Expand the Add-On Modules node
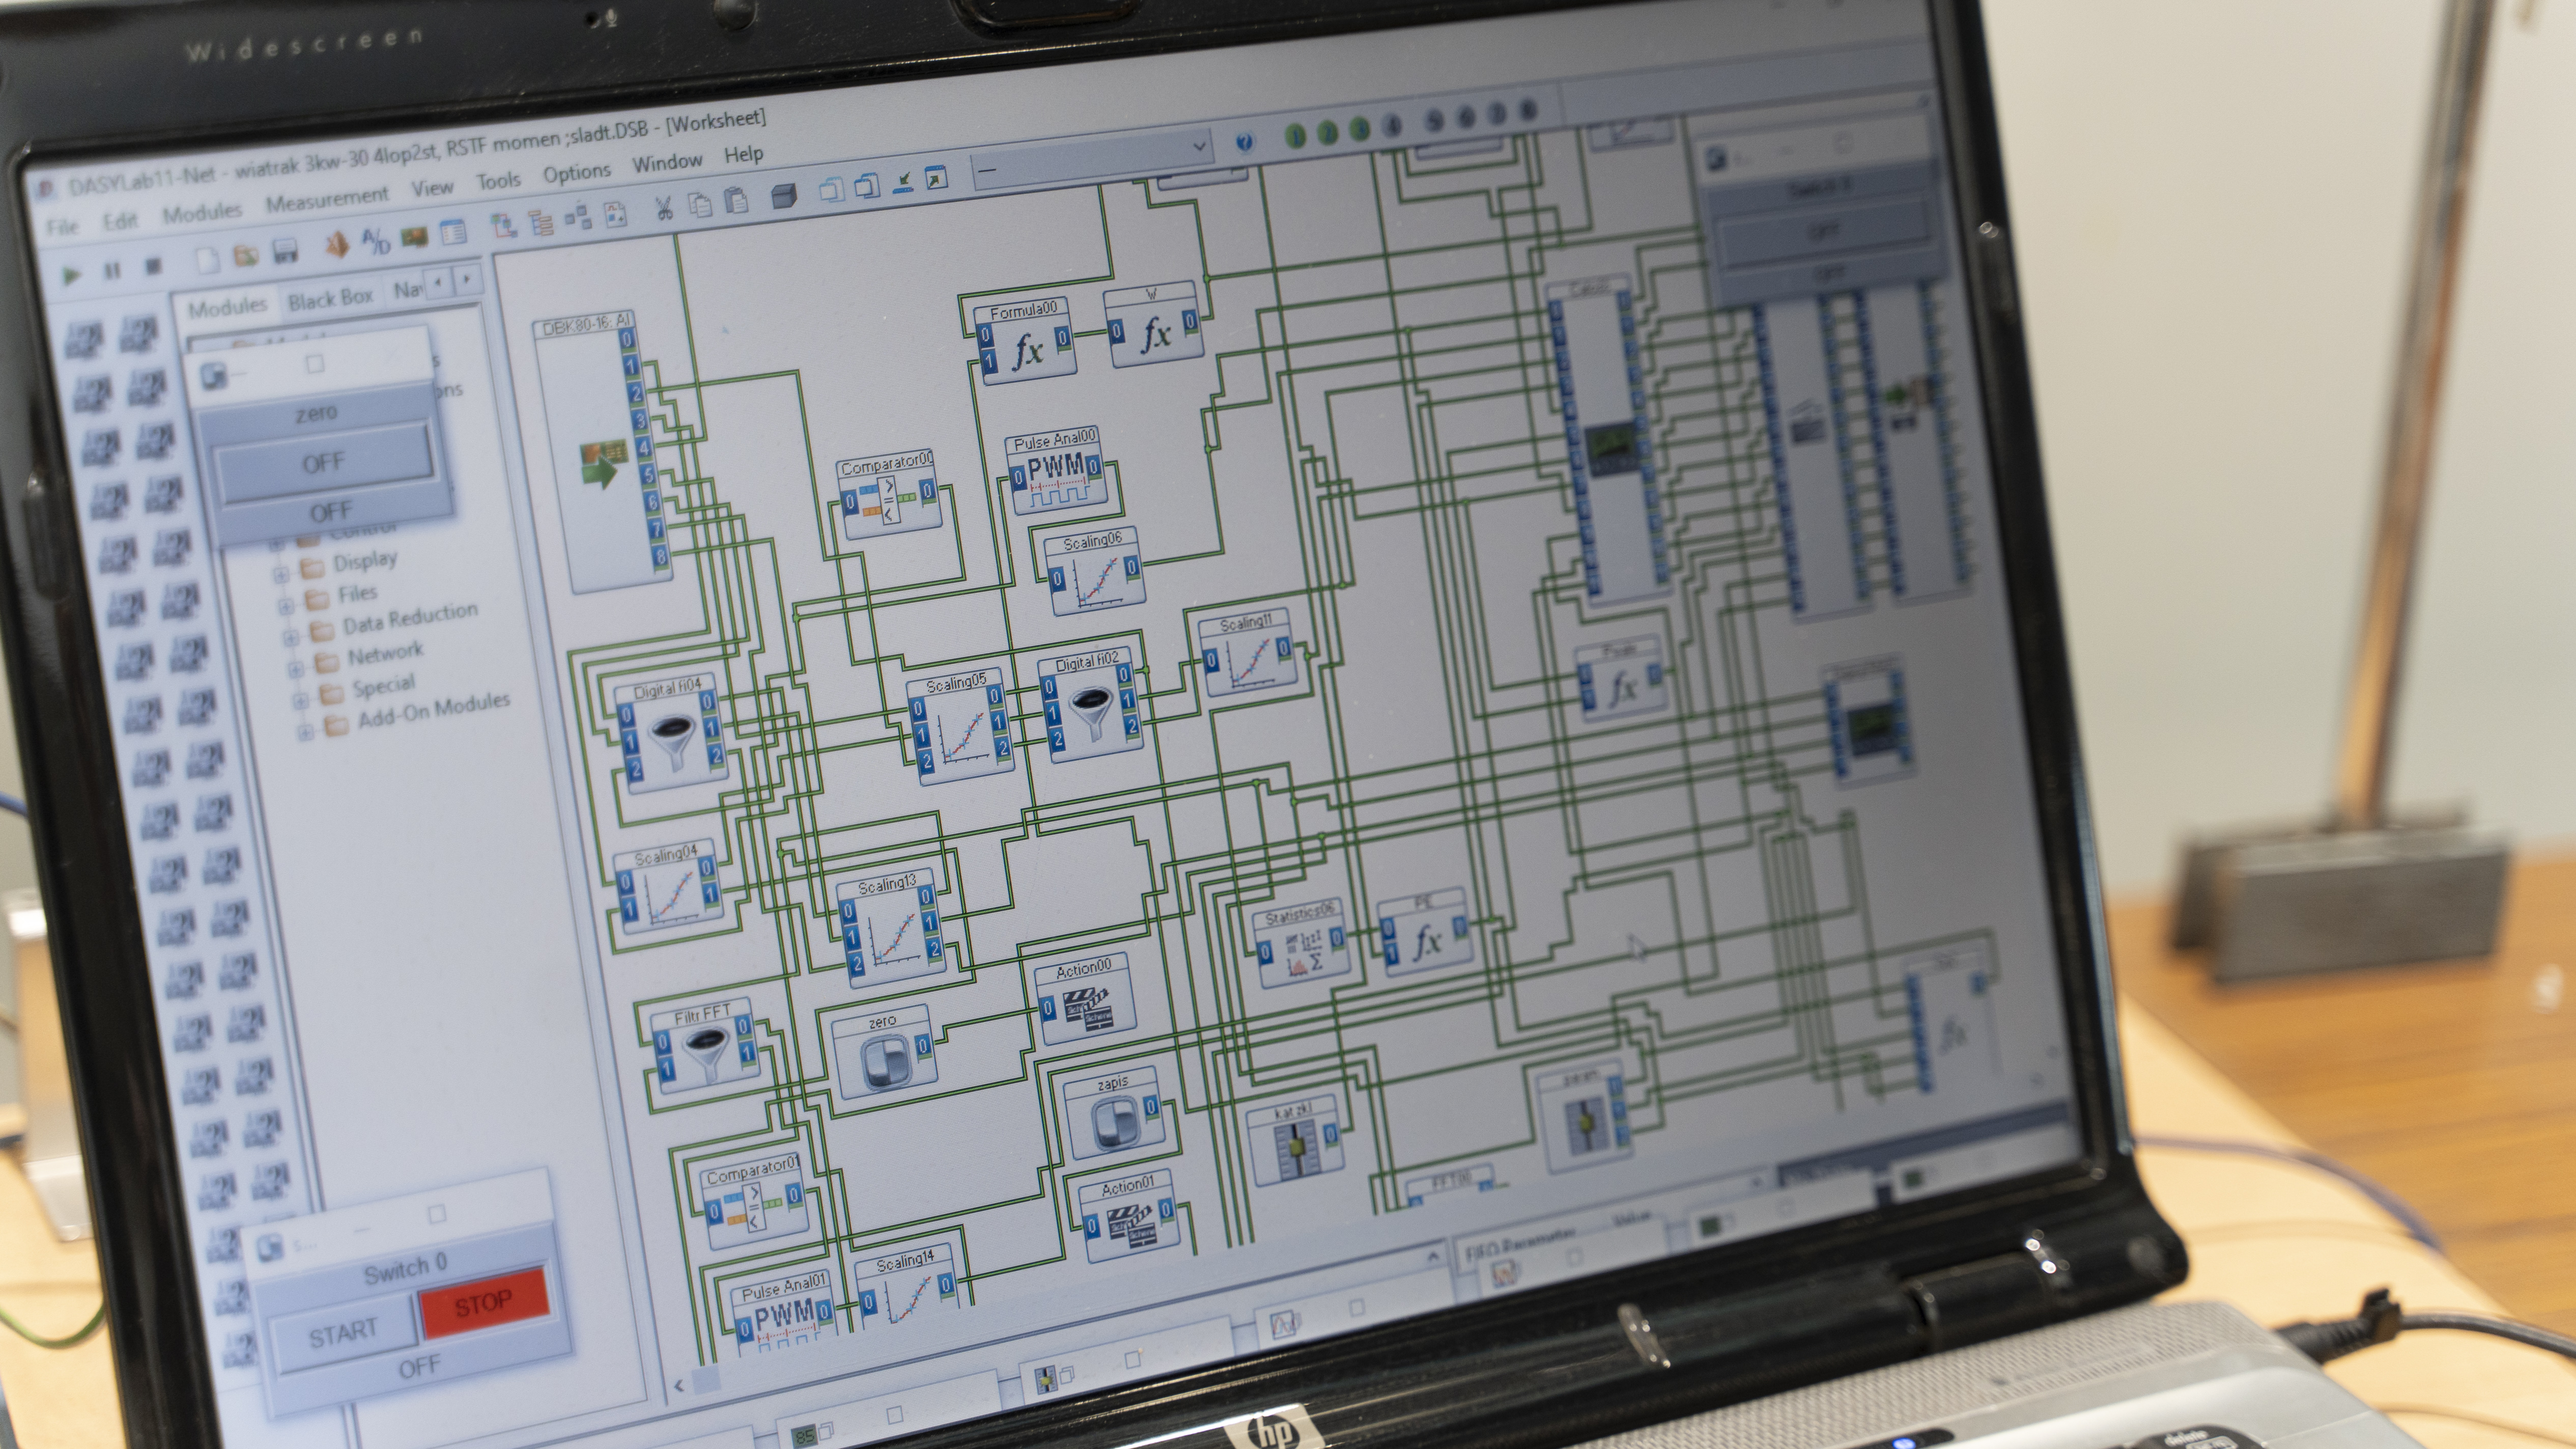 point(306,732)
